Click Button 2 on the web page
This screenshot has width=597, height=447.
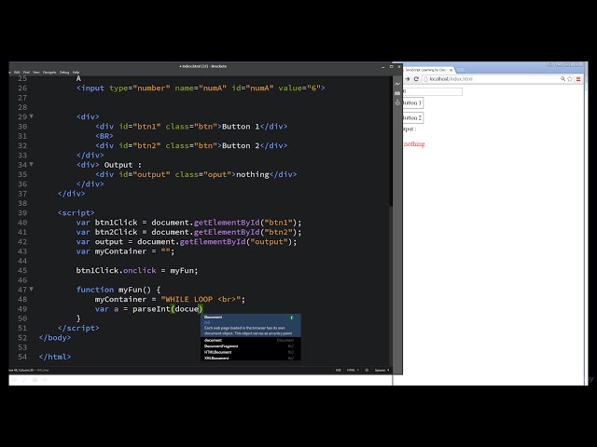click(x=412, y=118)
